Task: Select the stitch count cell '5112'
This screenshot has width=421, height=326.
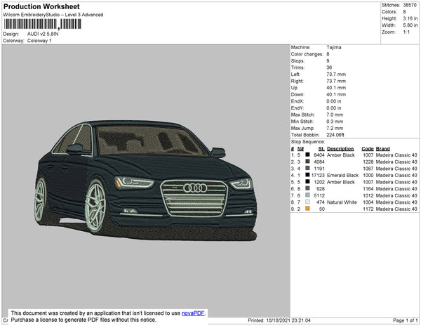Action: coord(319,195)
